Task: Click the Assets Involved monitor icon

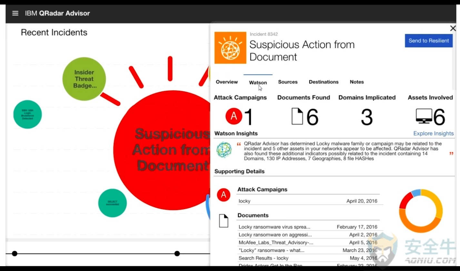Action: pyautogui.click(x=424, y=117)
